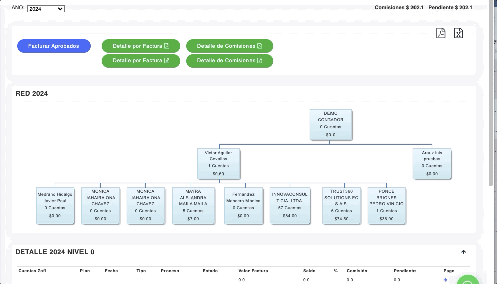The image size is (497, 284).
Task: Open the TRUST360 SOLUTIONS EC node
Action: pyautogui.click(x=341, y=205)
